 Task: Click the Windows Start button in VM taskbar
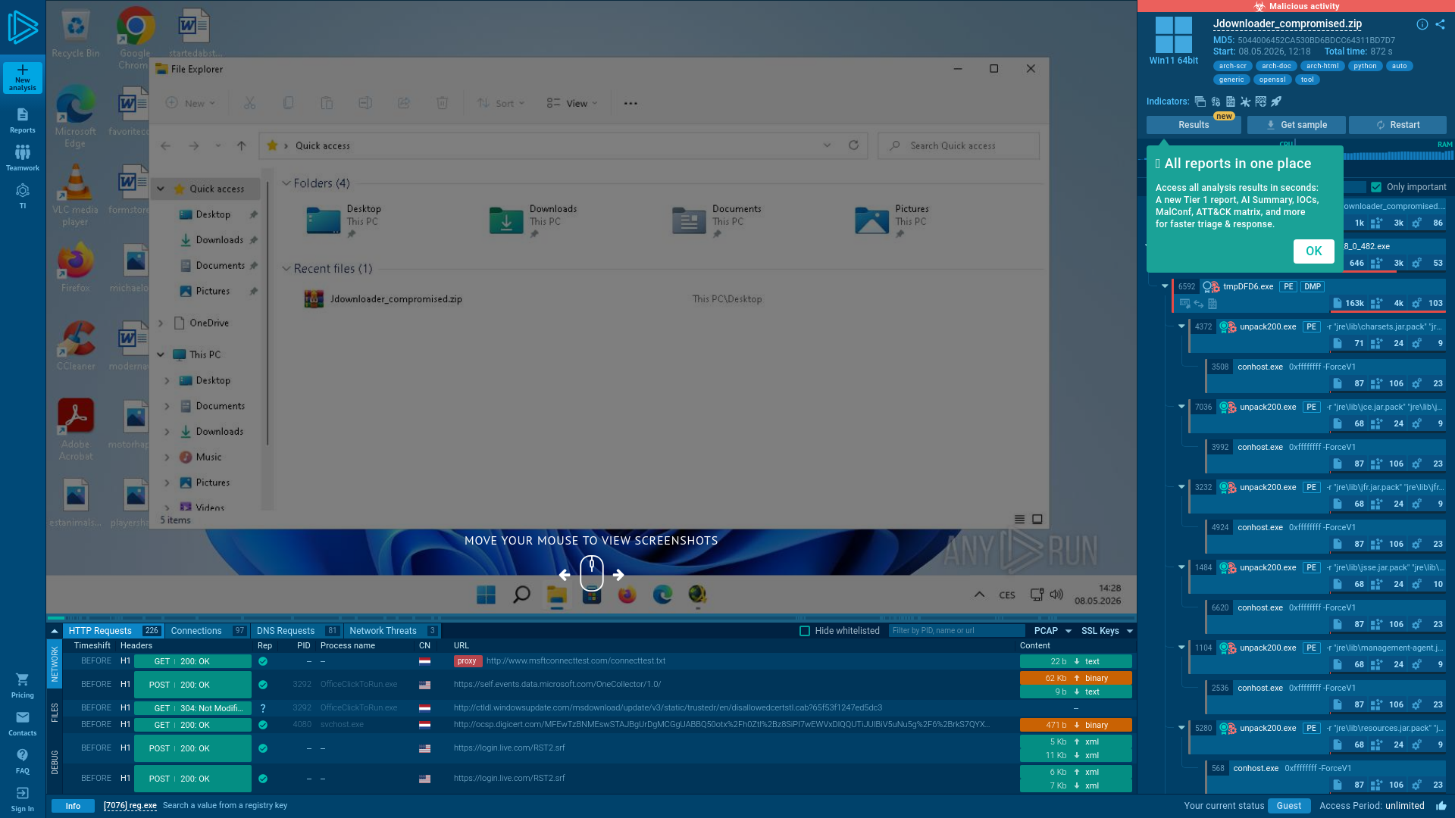(x=486, y=595)
